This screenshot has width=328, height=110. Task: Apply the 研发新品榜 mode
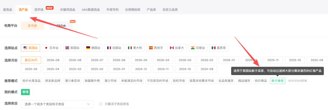(53, 81)
